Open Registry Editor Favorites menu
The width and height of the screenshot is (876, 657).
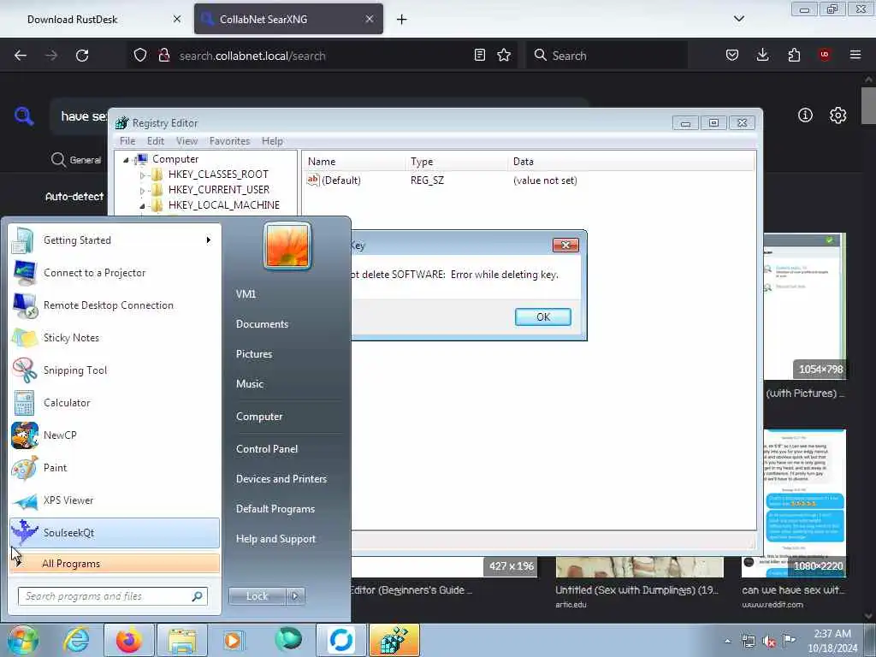(229, 141)
